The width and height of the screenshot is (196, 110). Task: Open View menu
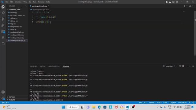(x=25, y=2)
